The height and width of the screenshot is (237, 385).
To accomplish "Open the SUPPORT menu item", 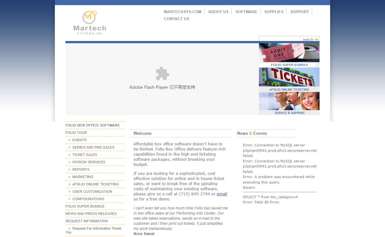I will (x=300, y=12).
